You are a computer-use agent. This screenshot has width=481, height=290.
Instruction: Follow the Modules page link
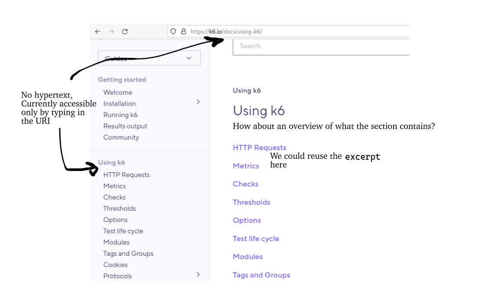(248, 257)
